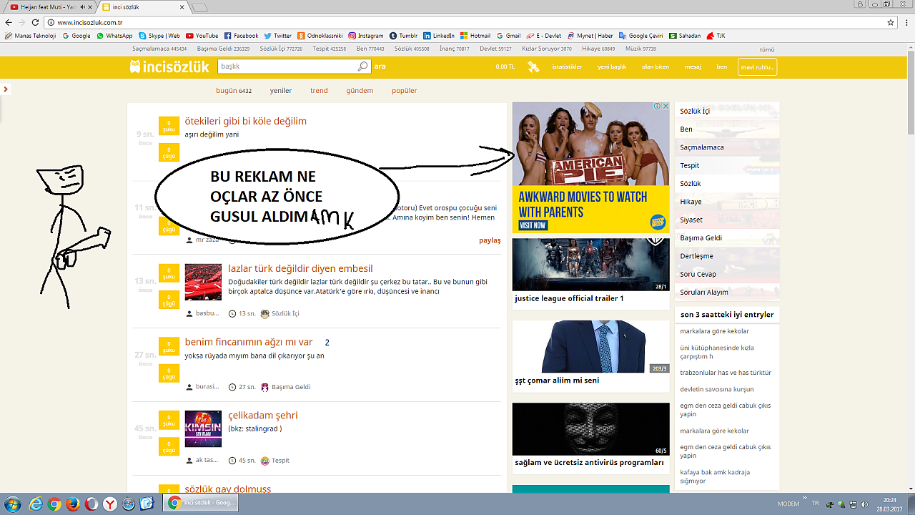Click the Windows Start button
The width and height of the screenshot is (915, 515).
pyautogui.click(x=12, y=504)
